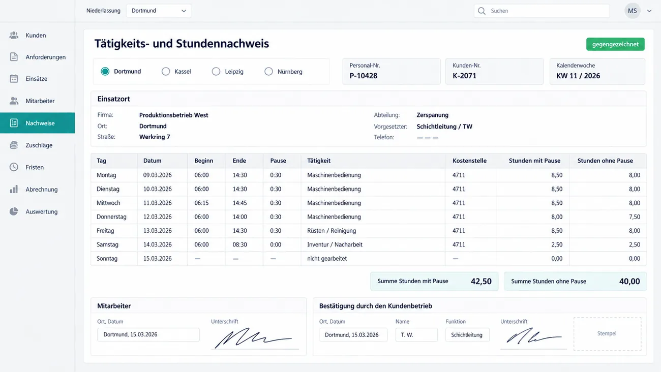Go to the Abrechnung section
Image resolution: width=661 pixels, height=372 pixels.
37,189
